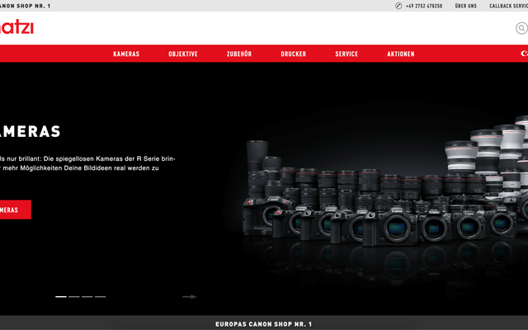Open the Objektive menu

click(183, 54)
